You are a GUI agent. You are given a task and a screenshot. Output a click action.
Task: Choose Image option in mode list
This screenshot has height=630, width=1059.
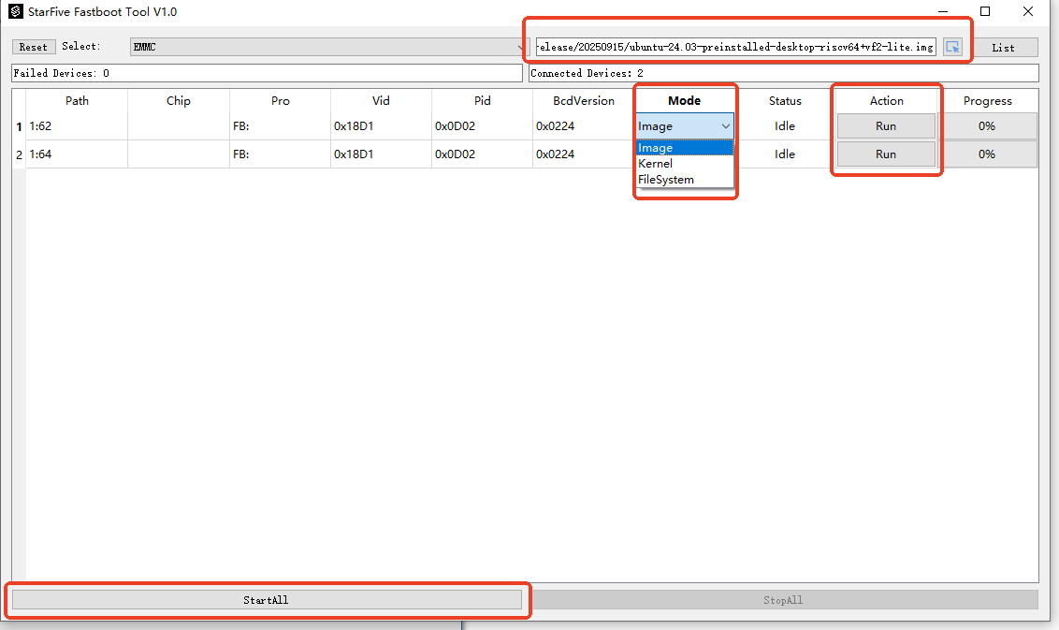(x=656, y=148)
